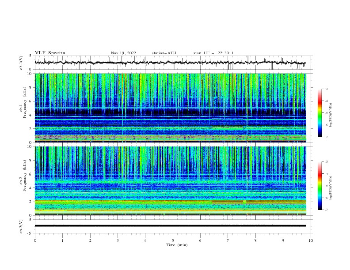Click the ch.1 'Frequency (kHz)' axis label
The height and width of the screenshot is (270, 350).
[x=25, y=102]
